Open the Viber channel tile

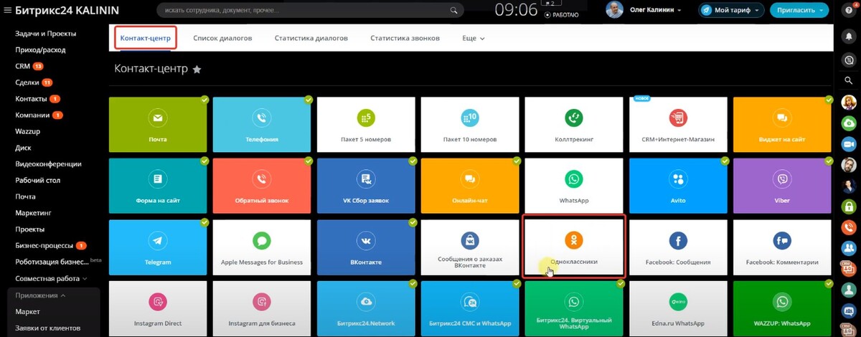coord(782,186)
